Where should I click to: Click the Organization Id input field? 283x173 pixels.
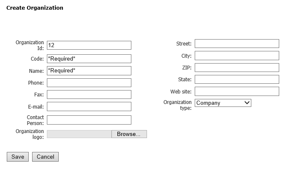[89, 45]
